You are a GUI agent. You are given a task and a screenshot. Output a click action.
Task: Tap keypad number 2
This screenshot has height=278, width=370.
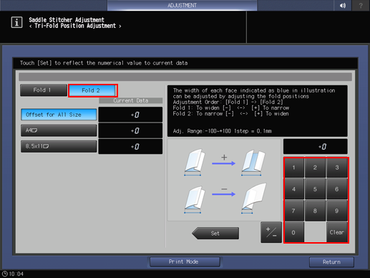coord(315,168)
